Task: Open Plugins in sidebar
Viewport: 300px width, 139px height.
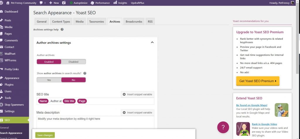Action: coord(9,85)
